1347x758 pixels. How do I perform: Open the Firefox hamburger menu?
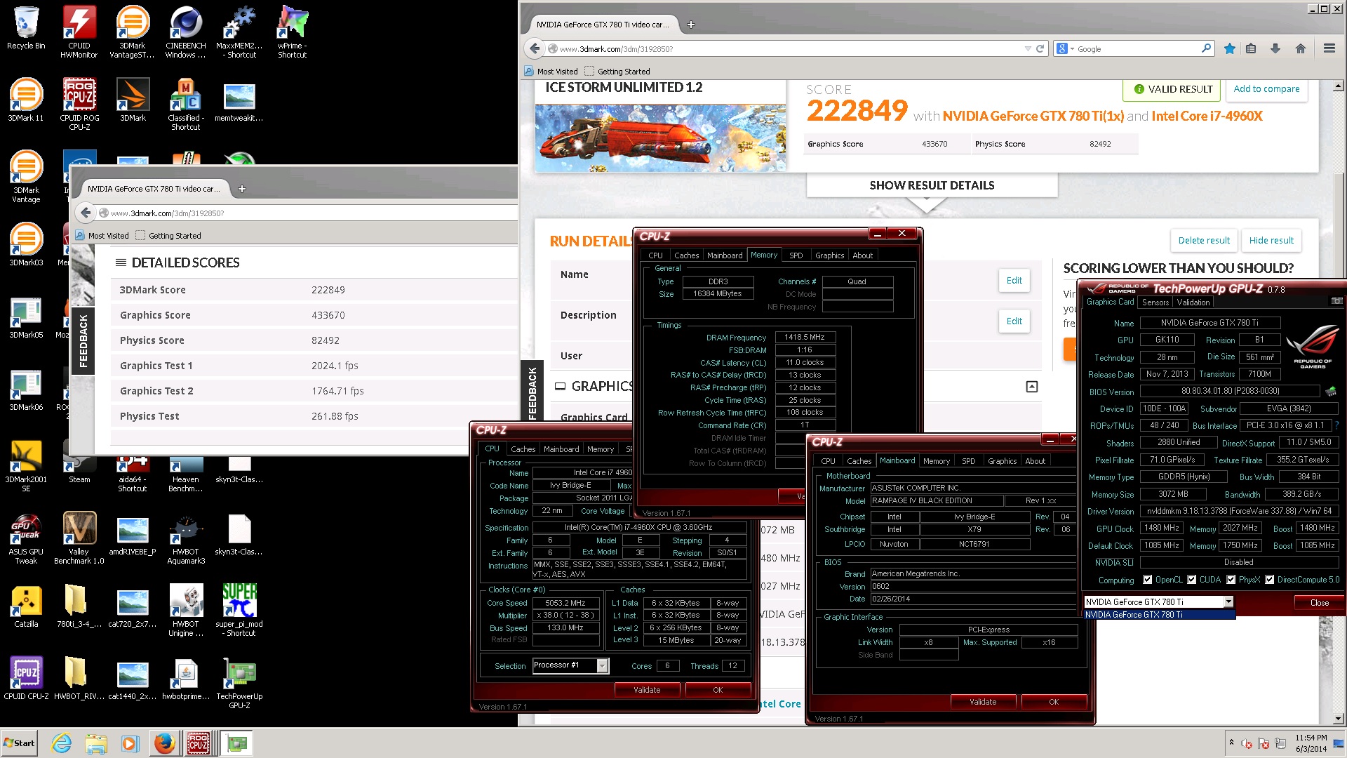(1329, 48)
